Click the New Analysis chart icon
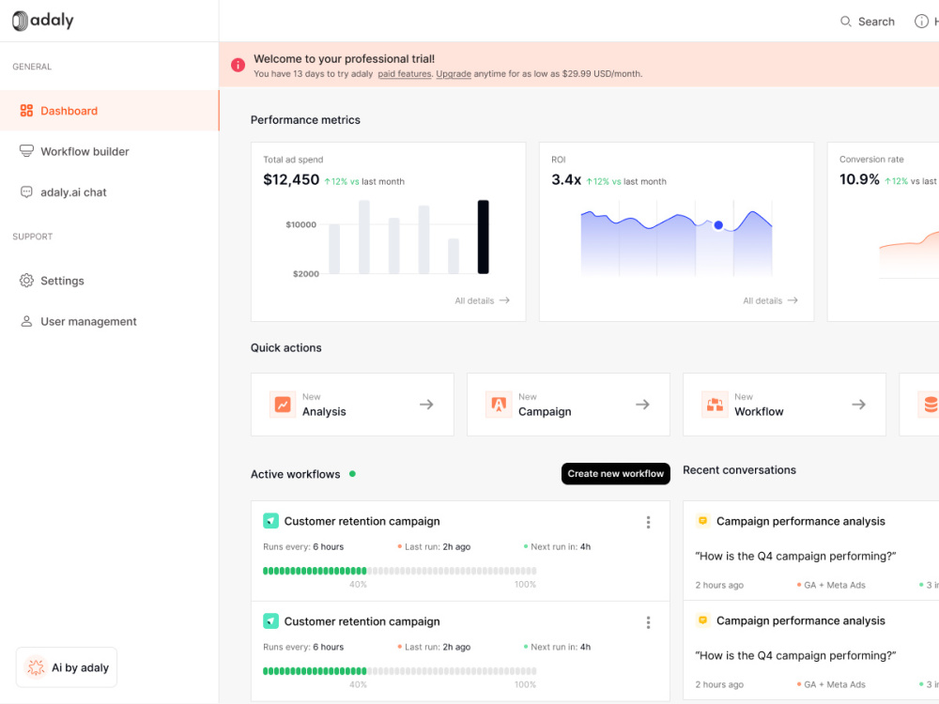 (x=283, y=405)
